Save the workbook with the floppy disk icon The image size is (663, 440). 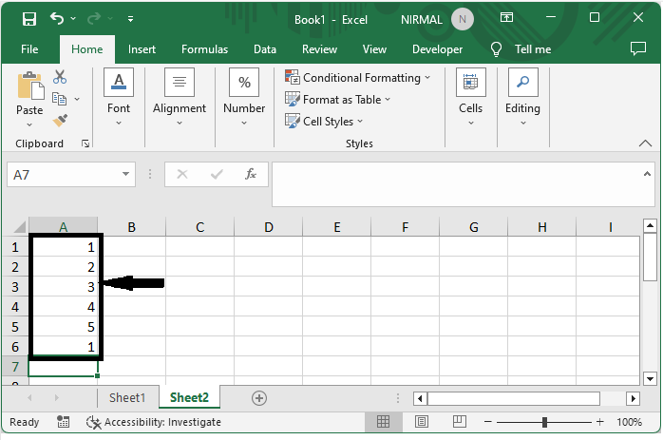click(x=29, y=18)
